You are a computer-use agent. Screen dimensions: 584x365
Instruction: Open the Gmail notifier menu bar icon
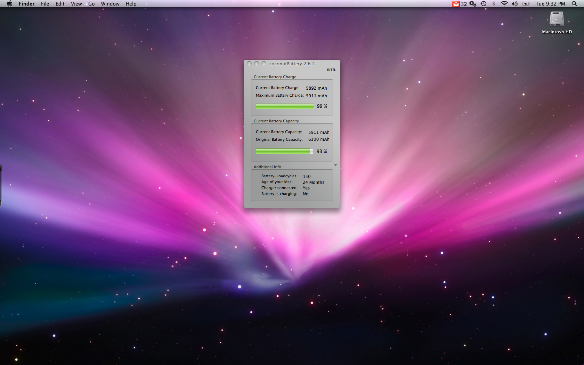[x=456, y=4]
